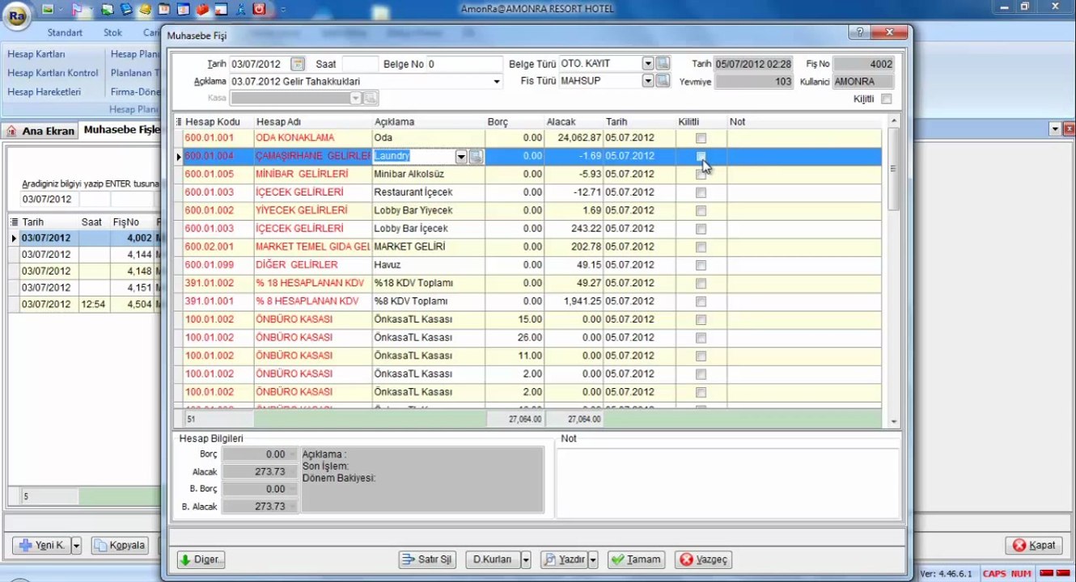The height and width of the screenshot is (582, 1076).
Task: Check Kilitli box for %8 KDV Toplamı row
Action: pyautogui.click(x=701, y=302)
